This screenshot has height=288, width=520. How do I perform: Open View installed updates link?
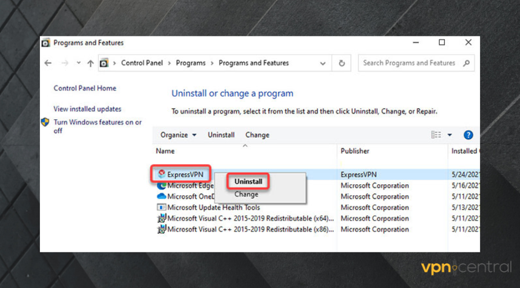(87, 109)
